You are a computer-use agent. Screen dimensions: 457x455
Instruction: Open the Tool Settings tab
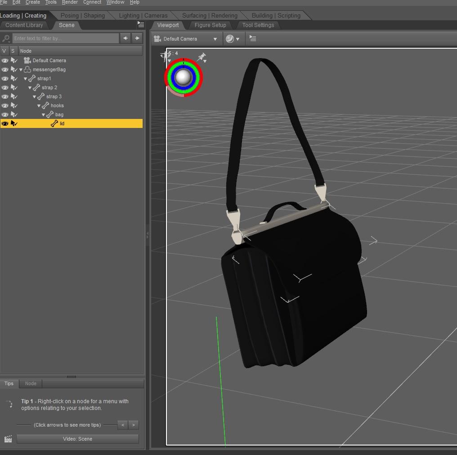[258, 25]
